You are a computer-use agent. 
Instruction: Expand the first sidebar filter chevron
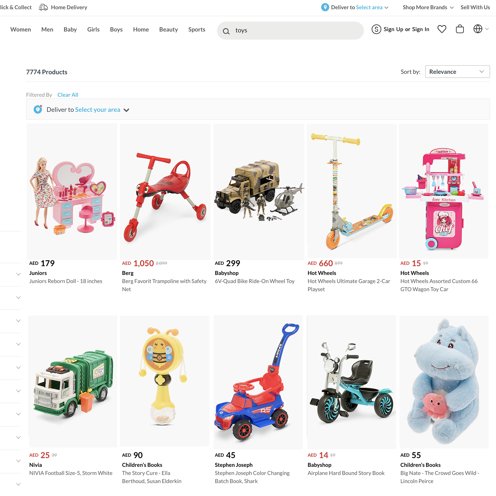coord(18,274)
